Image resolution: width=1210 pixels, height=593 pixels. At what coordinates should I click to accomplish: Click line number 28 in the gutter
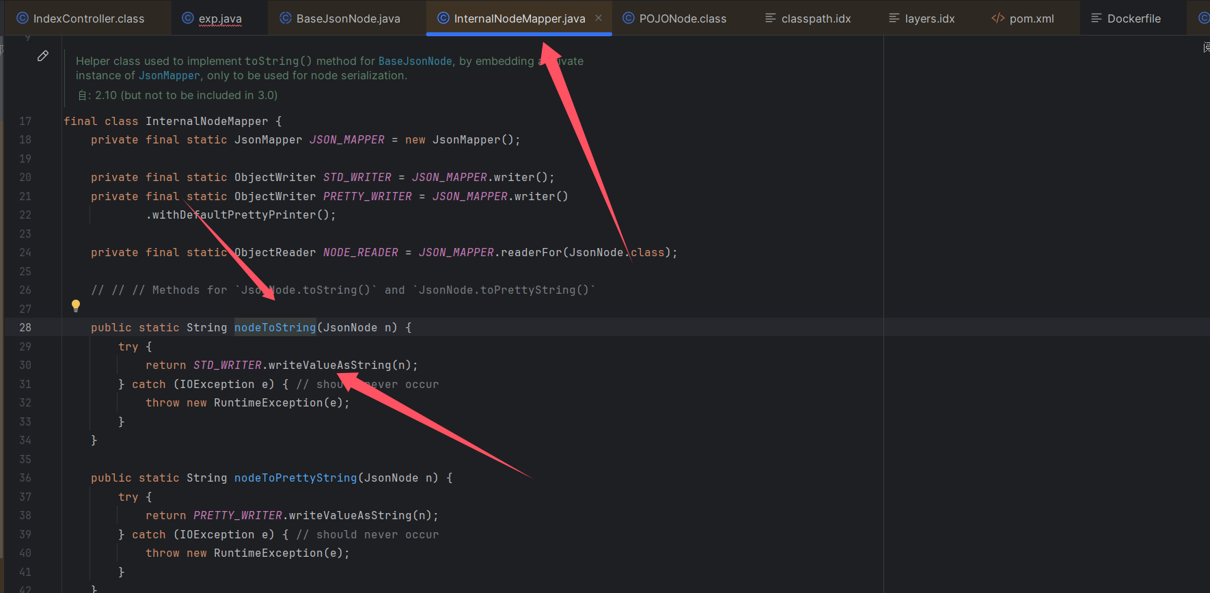(25, 327)
